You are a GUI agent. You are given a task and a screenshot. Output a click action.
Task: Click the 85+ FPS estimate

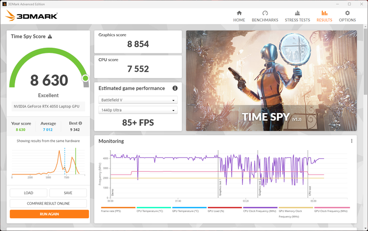point(138,123)
